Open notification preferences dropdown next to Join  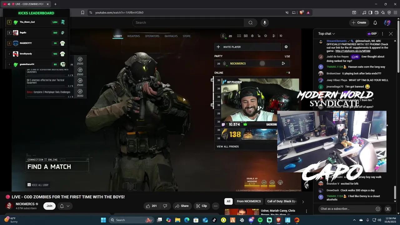click(65, 206)
